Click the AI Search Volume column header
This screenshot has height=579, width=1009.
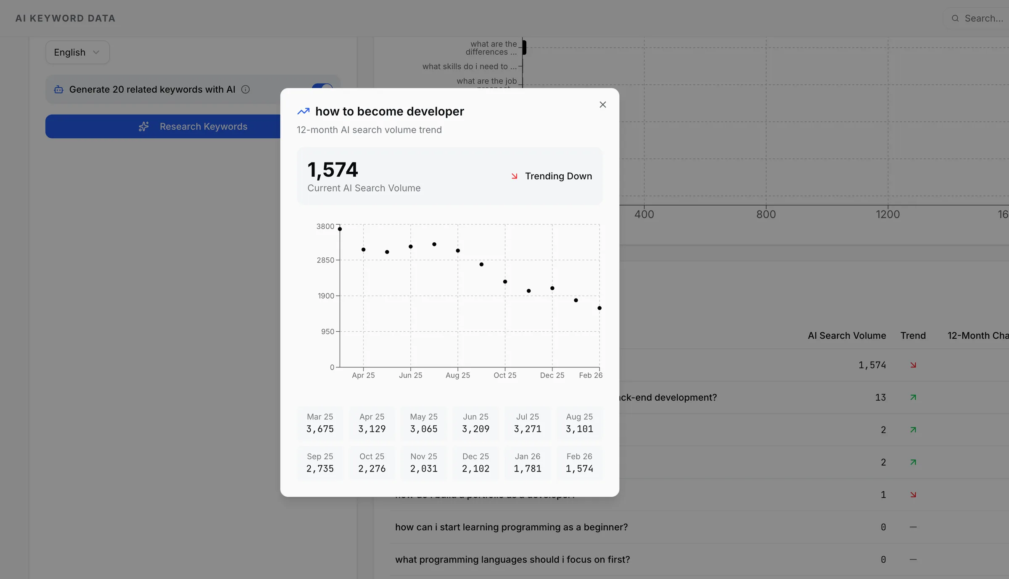pos(846,335)
